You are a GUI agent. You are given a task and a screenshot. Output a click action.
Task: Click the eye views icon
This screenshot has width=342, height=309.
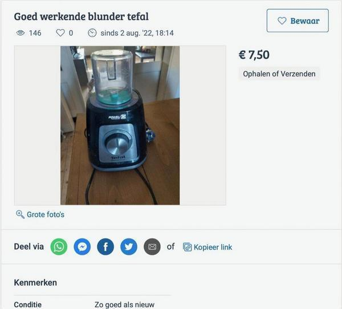(x=21, y=33)
